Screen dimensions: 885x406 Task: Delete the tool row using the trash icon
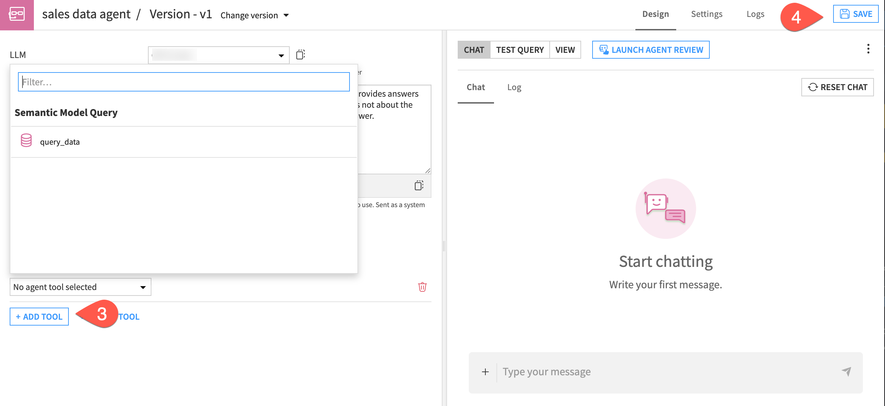(422, 287)
